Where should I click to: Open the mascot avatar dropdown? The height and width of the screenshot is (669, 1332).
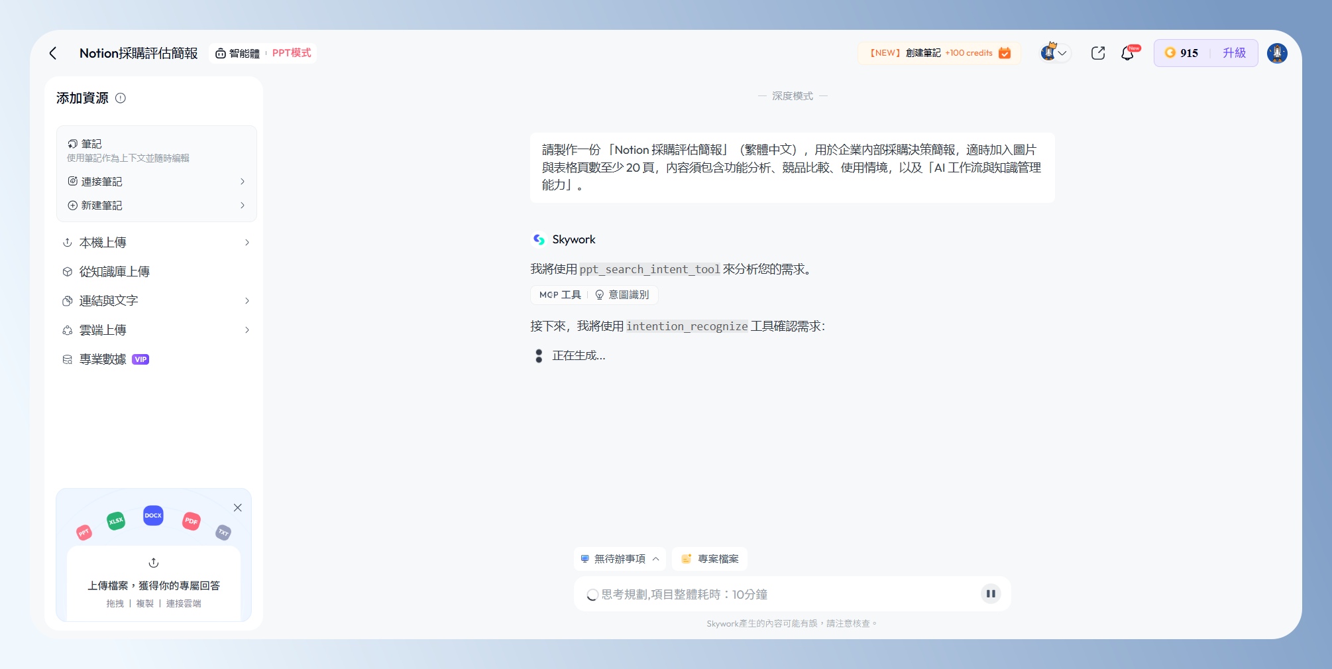1055,52
